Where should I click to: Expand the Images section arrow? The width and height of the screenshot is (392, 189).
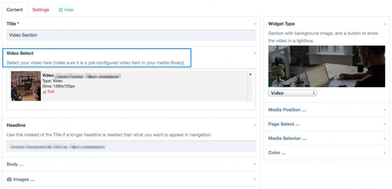pyautogui.click(x=255, y=180)
